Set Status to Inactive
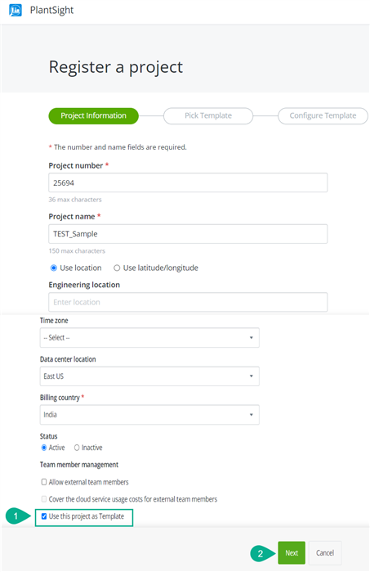Screen dimensions: 370x572 pyautogui.click(x=77, y=448)
